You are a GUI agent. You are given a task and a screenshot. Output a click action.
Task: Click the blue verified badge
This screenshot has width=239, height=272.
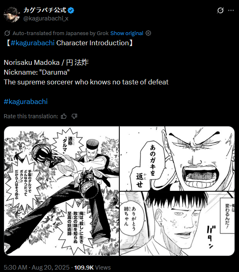coord(71,11)
